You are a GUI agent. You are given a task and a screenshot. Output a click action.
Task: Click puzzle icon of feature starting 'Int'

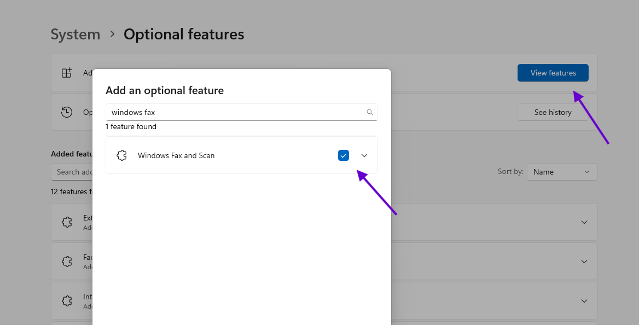67,301
